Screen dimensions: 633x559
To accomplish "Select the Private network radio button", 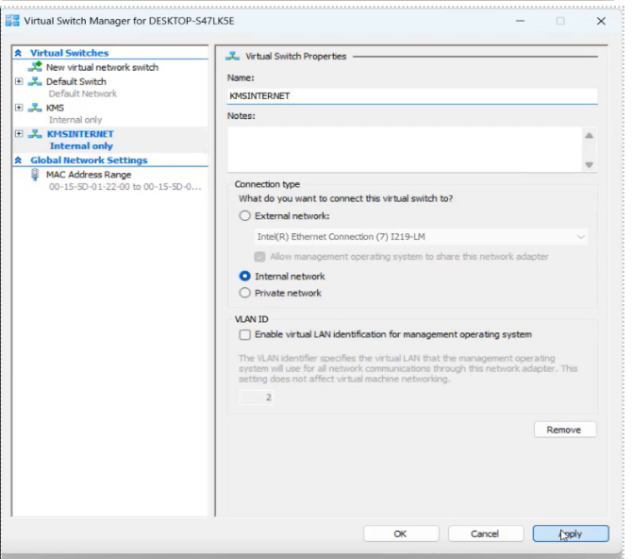I will [244, 293].
